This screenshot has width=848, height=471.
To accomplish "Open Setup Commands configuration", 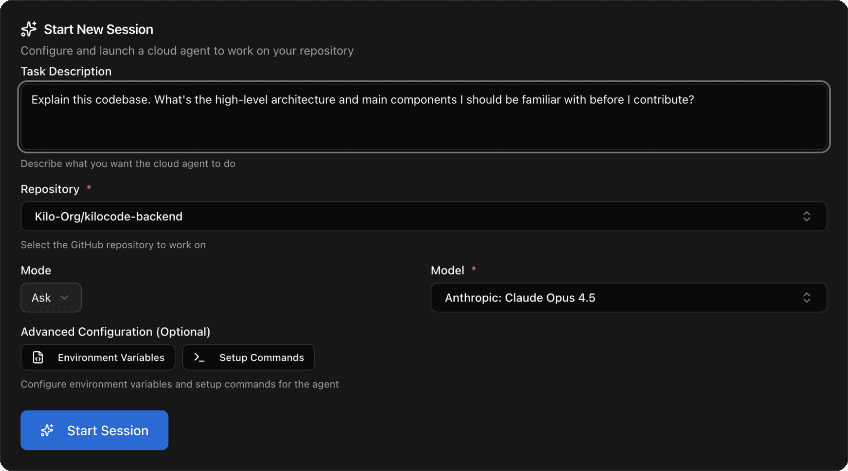I will tap(249, 357).
